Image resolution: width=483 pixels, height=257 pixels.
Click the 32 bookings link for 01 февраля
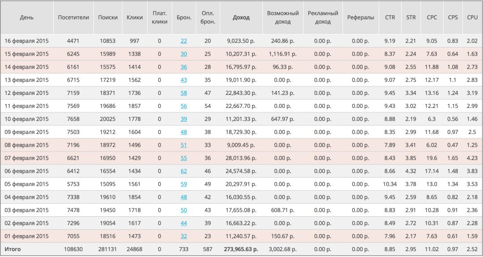(184, 236)
